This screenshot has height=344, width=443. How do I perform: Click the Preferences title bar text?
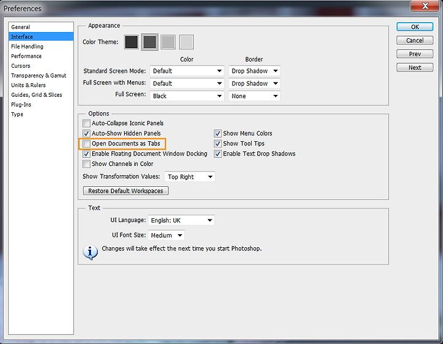(22, 9)
